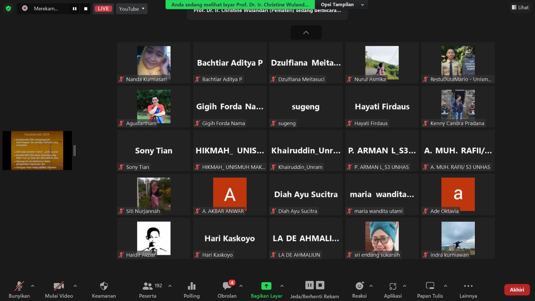Toggle microphone with the Bunyikan button
This screenshot has height=301, width=535.
click(19, 286)
